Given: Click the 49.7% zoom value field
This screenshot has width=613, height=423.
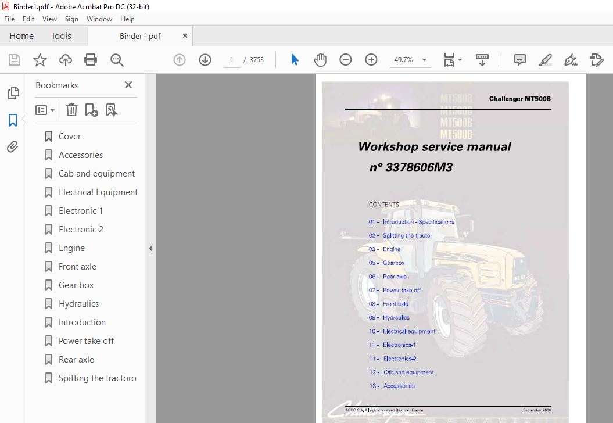Looking at the screenshot, I should tap(403, 60).
